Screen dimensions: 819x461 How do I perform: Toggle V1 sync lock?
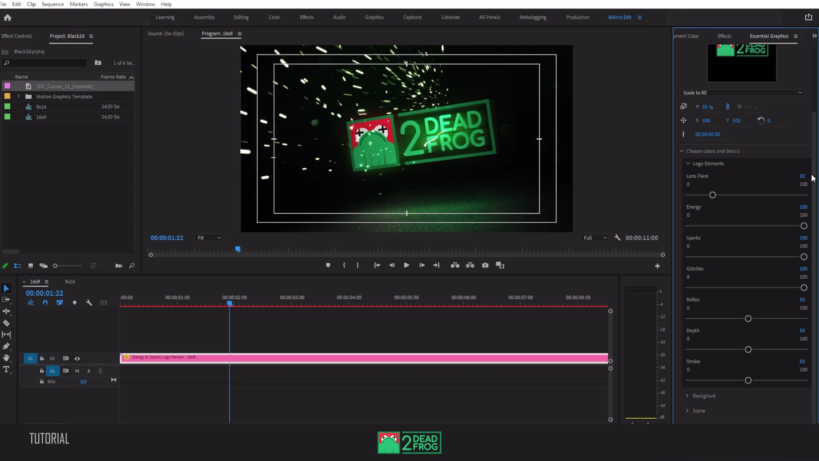tap(66, 359)
